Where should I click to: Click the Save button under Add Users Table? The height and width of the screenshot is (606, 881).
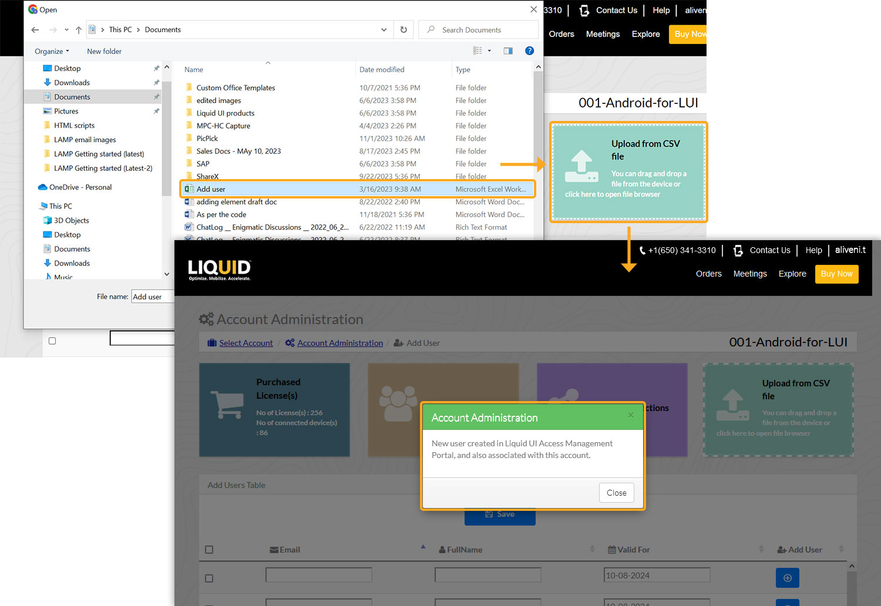pyautogui.click(x=500, y=515)
